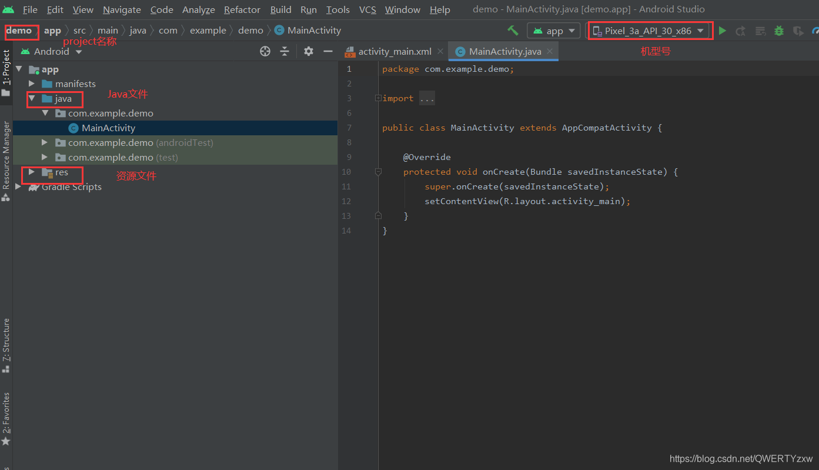
Task: Open the Tools menu
Action: point(338,9)
